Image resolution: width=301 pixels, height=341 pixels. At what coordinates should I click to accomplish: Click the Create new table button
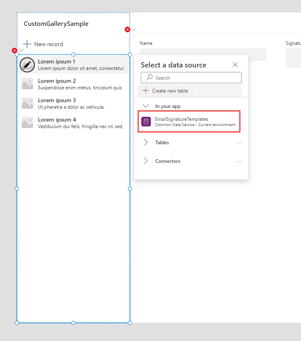tap(165, 91)
